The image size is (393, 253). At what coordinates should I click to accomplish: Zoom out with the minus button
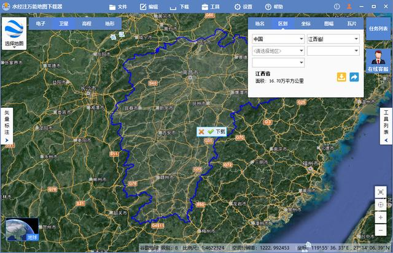[x=381, y=230]
